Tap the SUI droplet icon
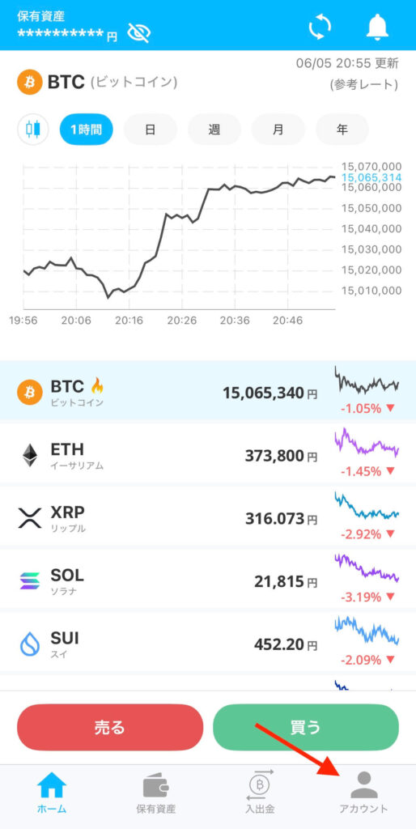The image size is (416, 829). [x=30, y=644]
